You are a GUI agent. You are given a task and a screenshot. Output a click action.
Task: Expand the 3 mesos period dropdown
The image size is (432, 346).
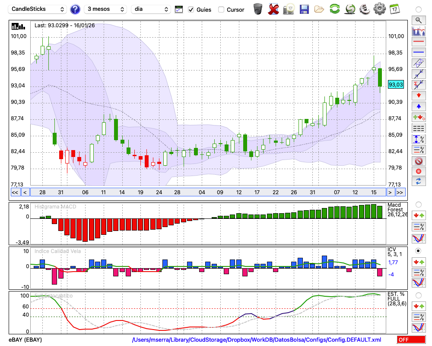point(105,9)
